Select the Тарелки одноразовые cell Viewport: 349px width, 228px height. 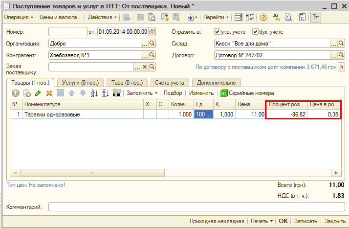pos(83,114)
